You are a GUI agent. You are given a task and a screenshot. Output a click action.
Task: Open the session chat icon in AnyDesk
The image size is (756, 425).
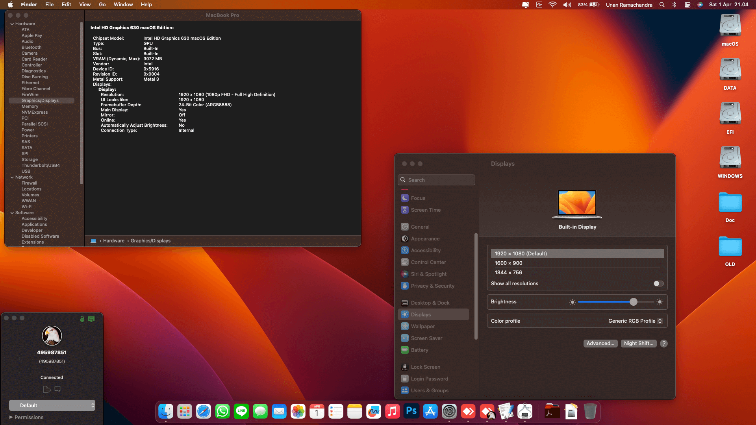(57, 389)
